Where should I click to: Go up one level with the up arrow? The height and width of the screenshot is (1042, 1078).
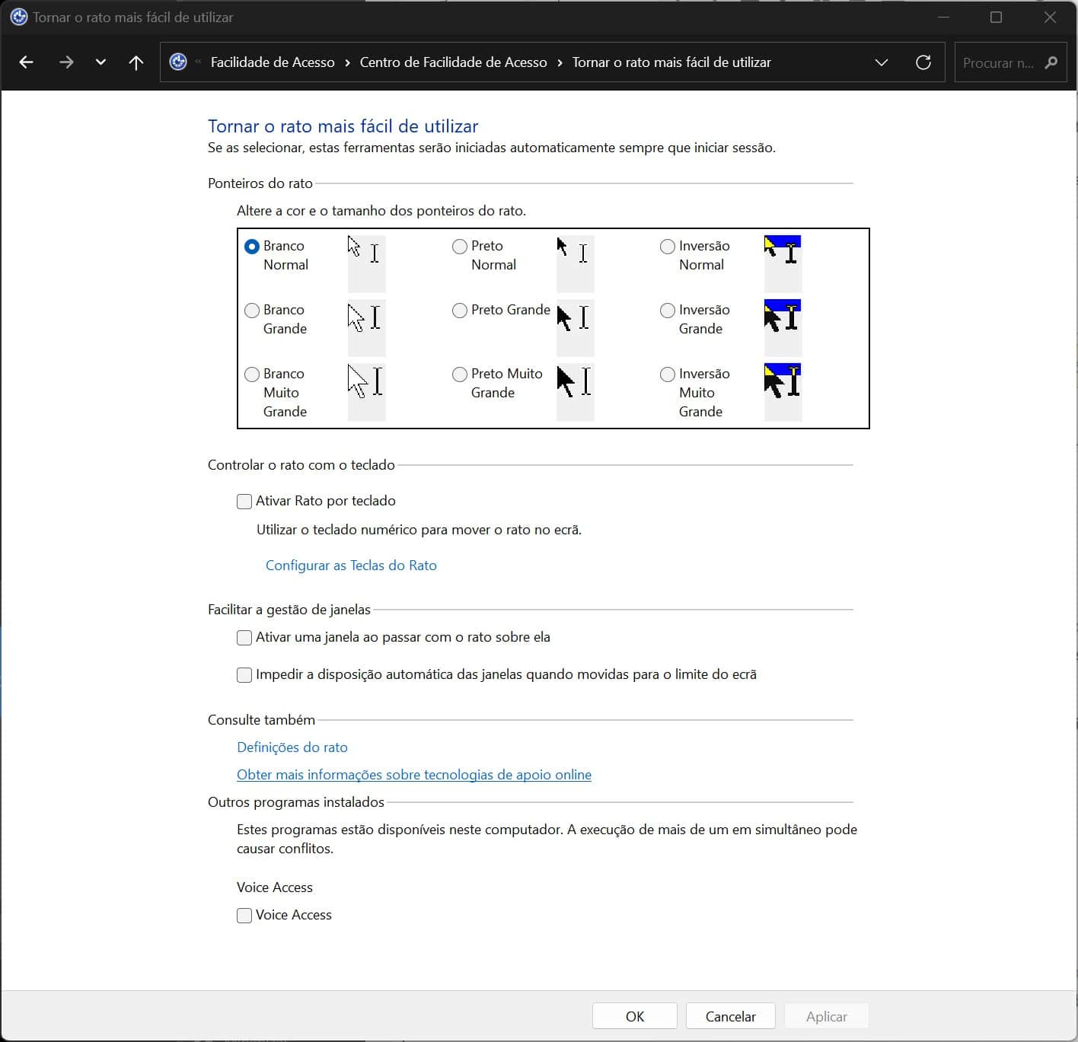click(136, 62)
